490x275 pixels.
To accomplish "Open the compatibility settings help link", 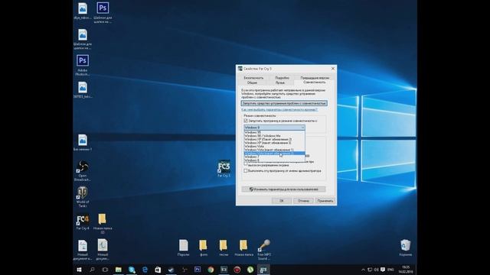I will 279,110.
